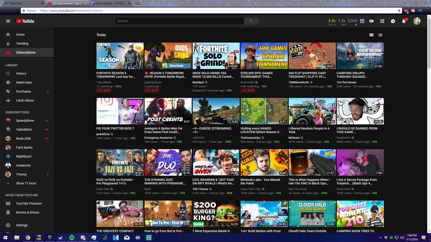Open 'I Ubered Random People In A Tank'

coord(309,130)
